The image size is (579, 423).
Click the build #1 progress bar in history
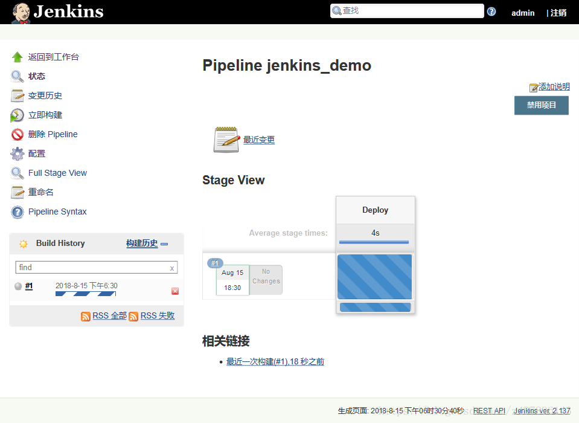[86, 294]
